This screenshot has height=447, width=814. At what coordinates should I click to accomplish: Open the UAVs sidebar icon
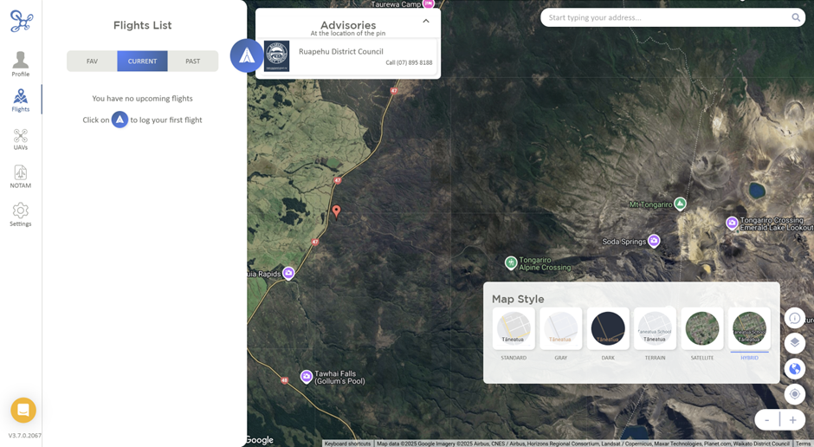point(21,139)
